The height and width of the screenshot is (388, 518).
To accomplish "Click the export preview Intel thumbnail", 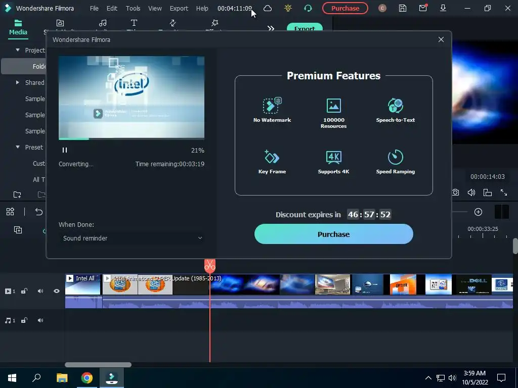I will click(132, 97).
